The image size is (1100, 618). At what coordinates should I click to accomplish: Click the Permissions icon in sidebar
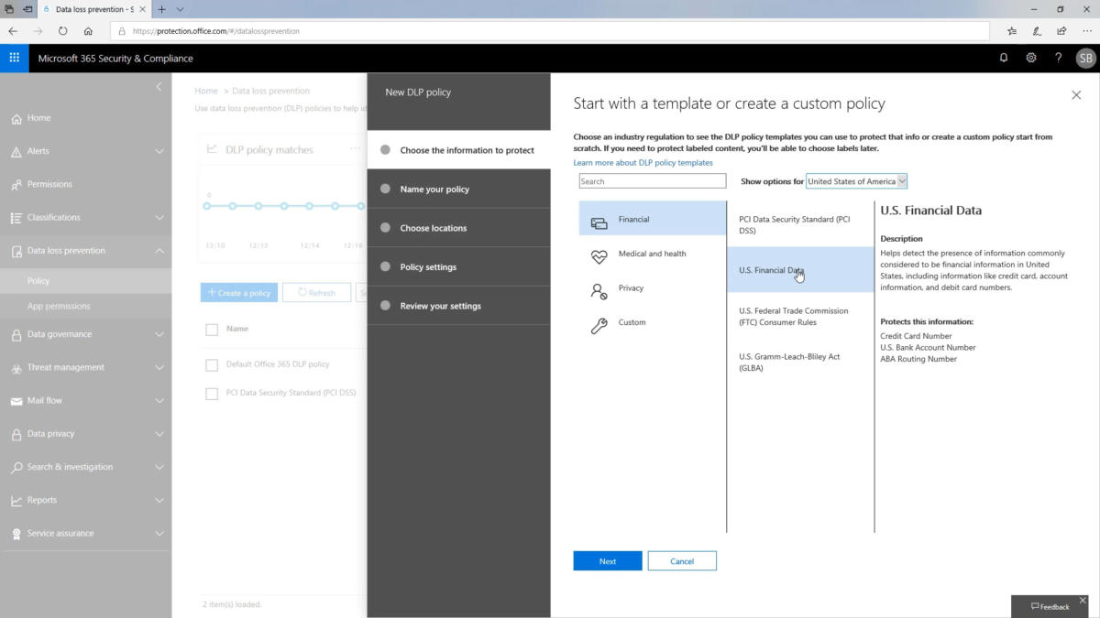[16, 185]
